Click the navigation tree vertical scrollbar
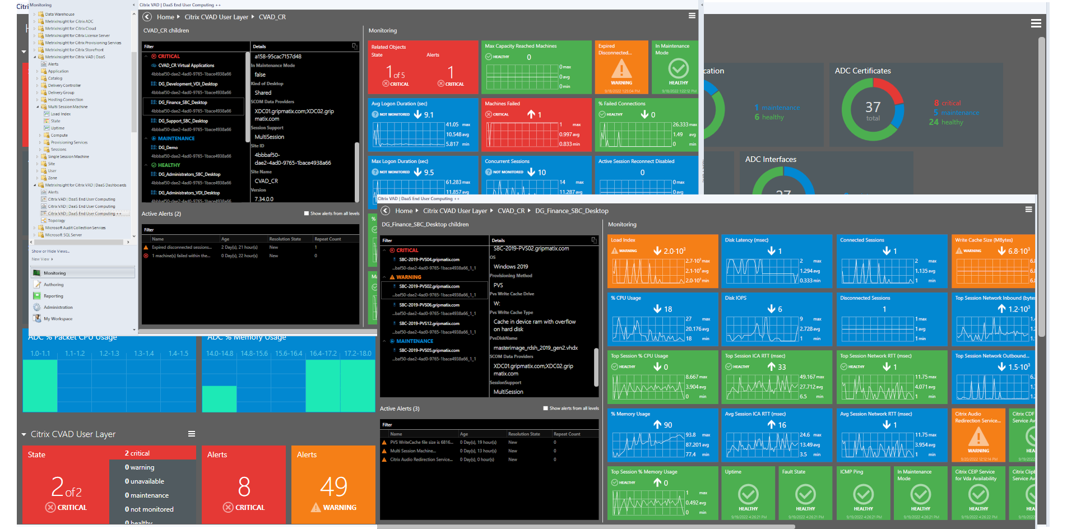This screenshot has width=1067, height=529. [134, 92]
